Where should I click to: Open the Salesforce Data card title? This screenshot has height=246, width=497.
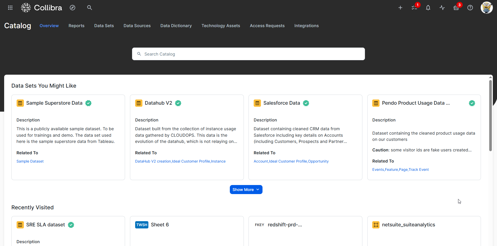(x=281, y=103)
